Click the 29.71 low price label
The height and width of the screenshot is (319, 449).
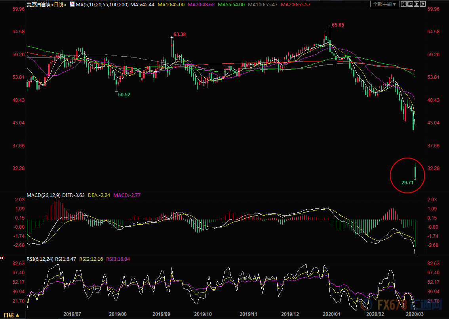[407, 183]
